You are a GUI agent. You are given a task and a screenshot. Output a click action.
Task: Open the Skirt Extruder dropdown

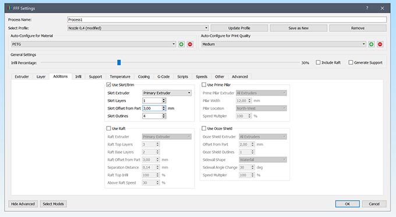pyautogui.click(x=167, y=93)
